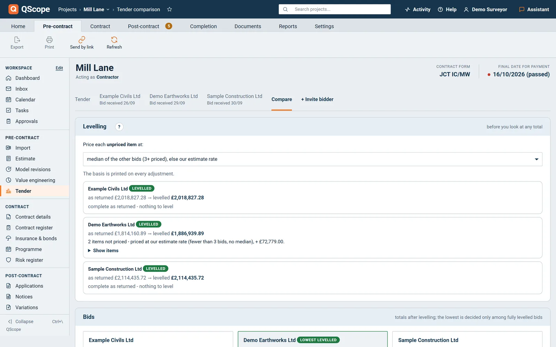Click Edit next to Workspace heading
Image resolution: width=556 pixels, height=347 pixels.
pyautogui.click(x=59, y=68)
